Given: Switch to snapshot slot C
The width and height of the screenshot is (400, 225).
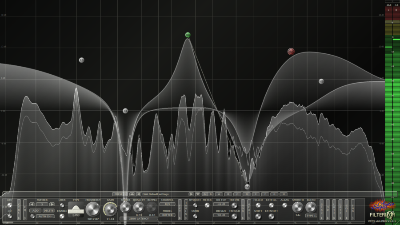Looking at the screenshot, I should (x=237, y=194).
